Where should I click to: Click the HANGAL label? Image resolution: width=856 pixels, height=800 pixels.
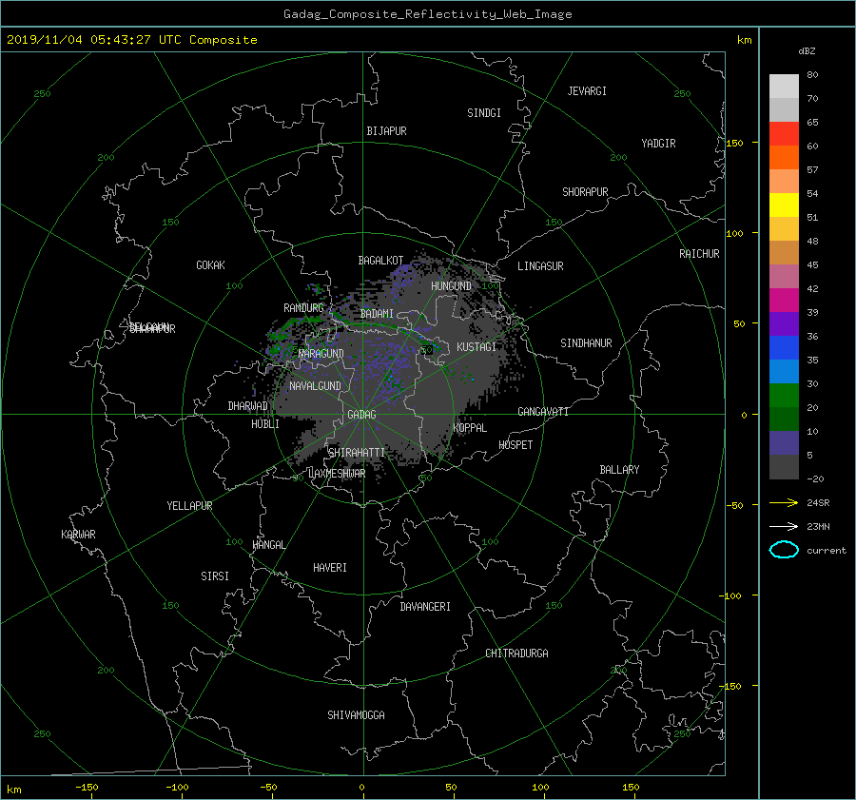[x=268, y=545]
